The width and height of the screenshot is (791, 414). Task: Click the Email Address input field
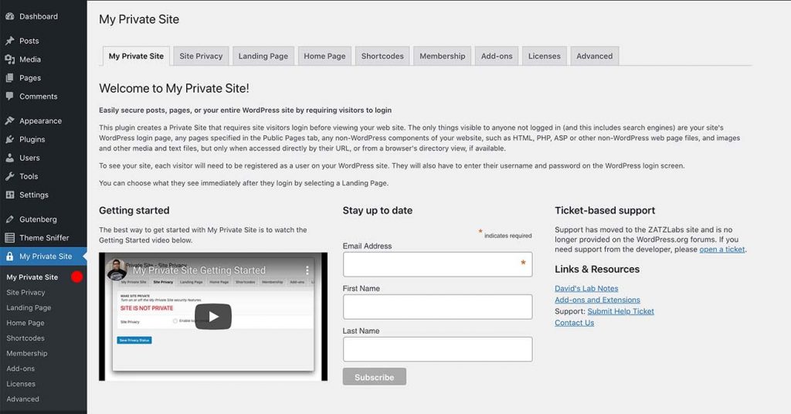coord(437,264)
